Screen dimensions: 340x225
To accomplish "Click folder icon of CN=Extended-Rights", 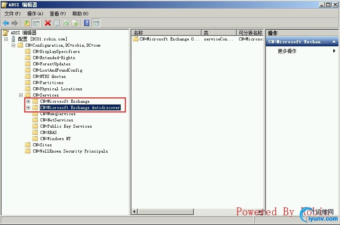I will tap(28, 58).
